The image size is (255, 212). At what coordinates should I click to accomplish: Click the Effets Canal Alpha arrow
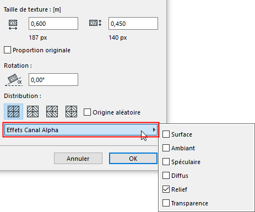(x=154, y=130)
